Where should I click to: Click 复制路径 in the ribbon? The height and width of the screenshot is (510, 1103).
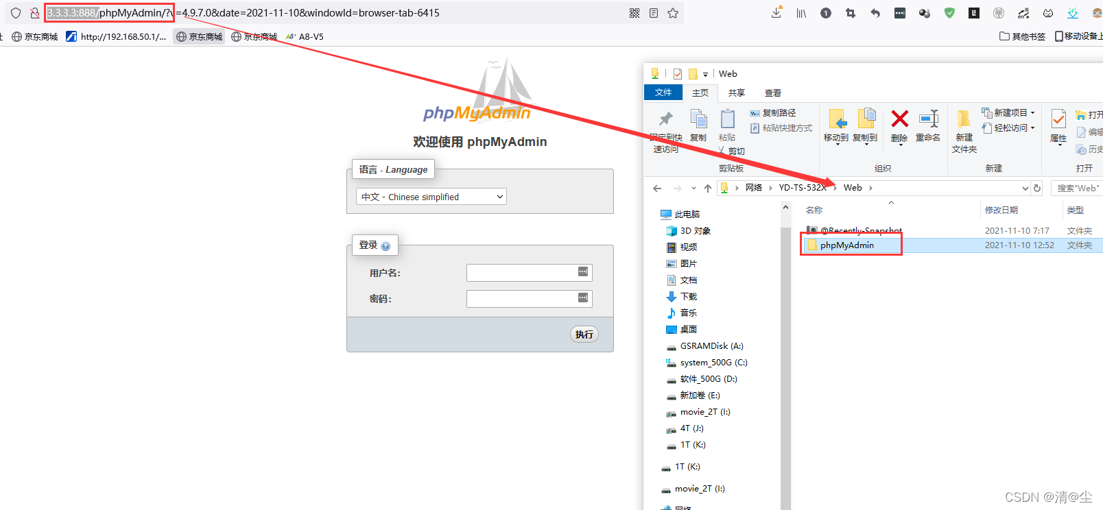[773, 113]
